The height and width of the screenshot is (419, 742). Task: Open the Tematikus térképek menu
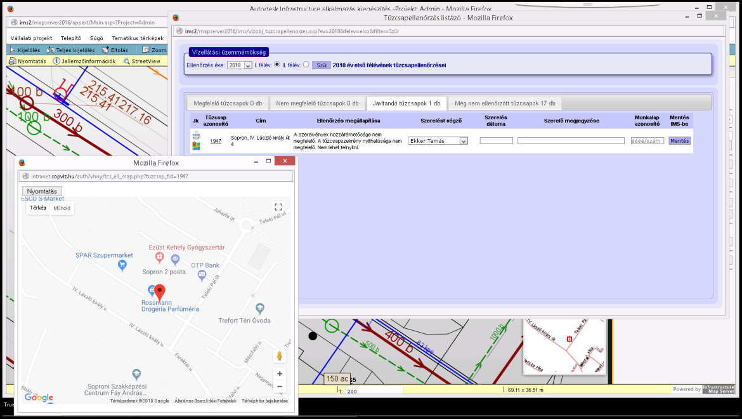[x=138, y=38]
